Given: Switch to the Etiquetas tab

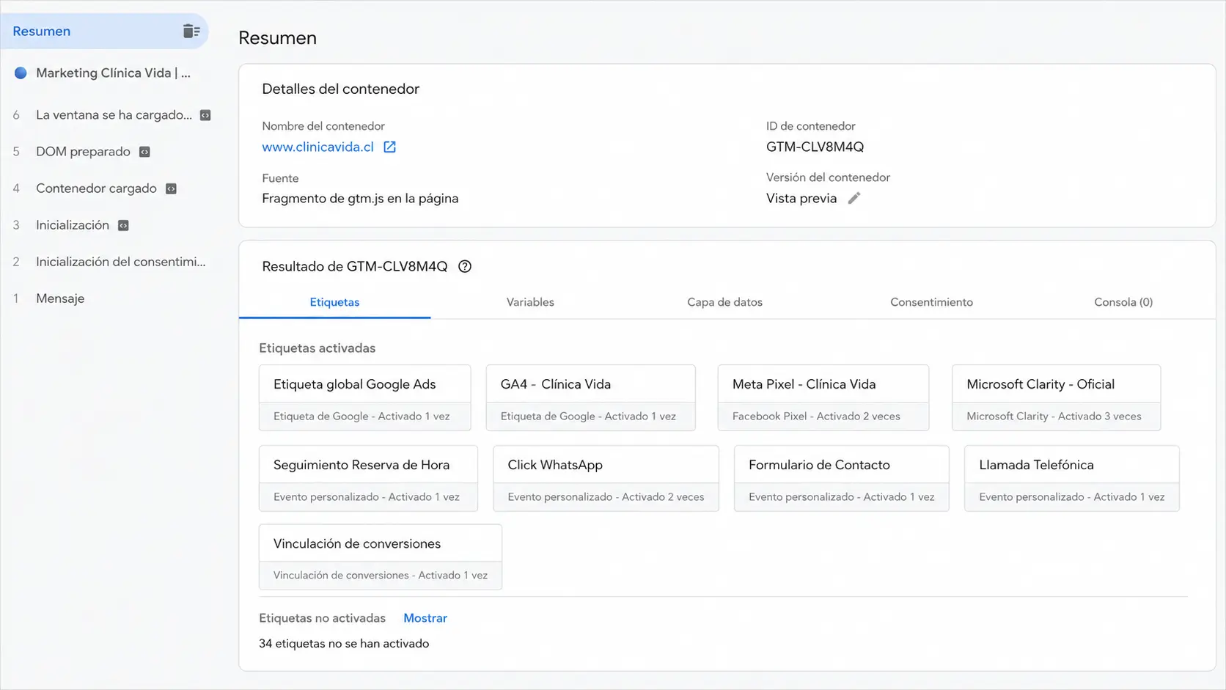Looking at the screenshot, I should [x=334, y=302].
